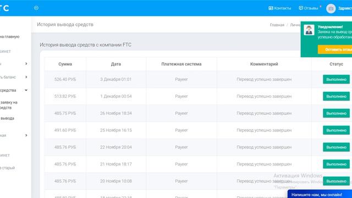Click the FTC logo
Viewport: 352px width, 198px height.
pyautogui.click(x=4, y=8)
